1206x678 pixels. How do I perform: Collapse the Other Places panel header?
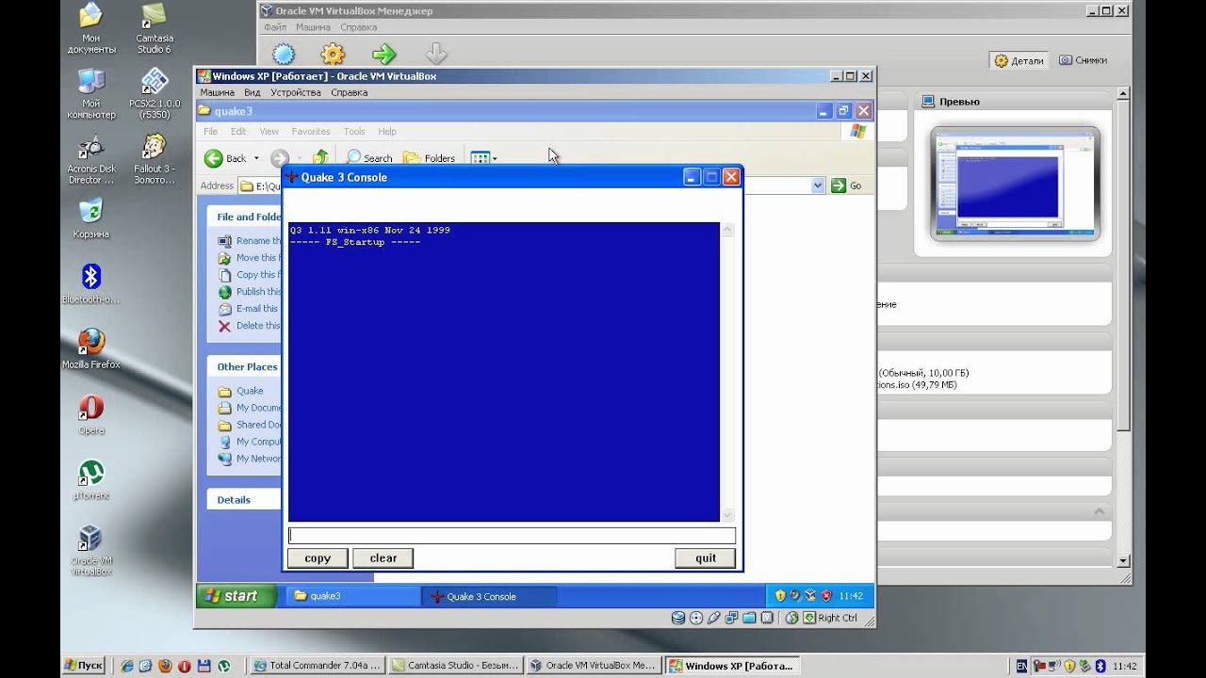tap(245, 367)
